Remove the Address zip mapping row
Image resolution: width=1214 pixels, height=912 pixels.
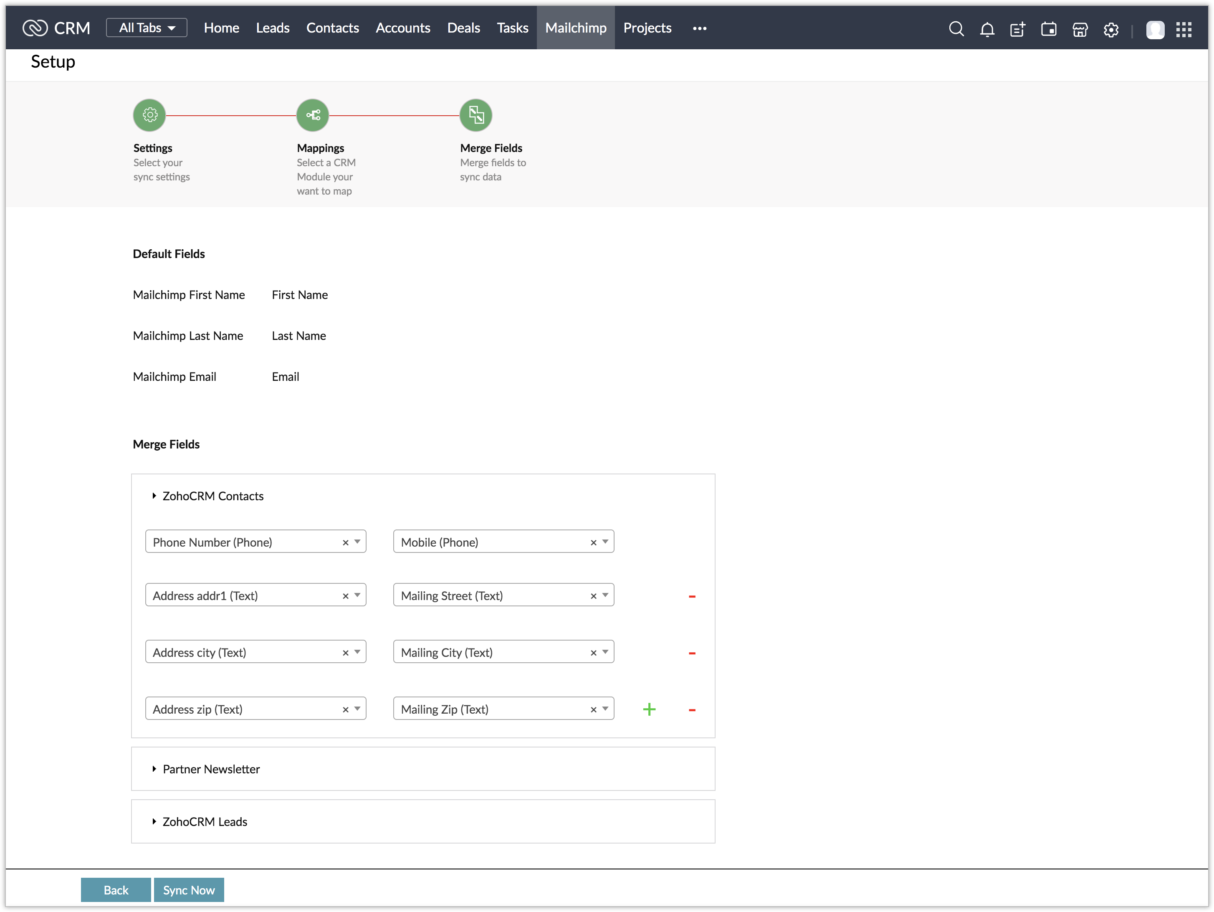click(x=691, y=710)
